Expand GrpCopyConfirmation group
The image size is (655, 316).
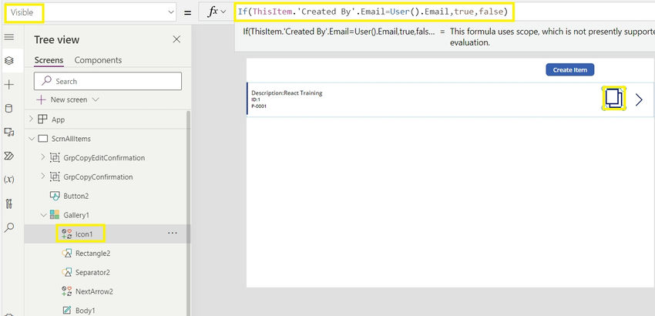(43, 176)
